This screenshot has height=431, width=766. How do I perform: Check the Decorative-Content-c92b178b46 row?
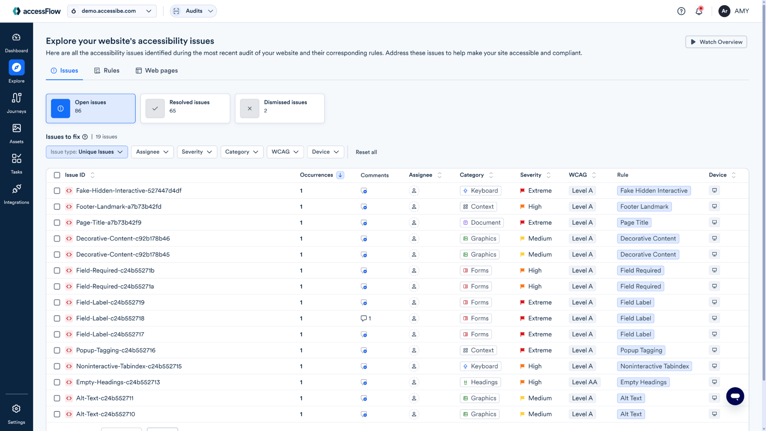pyautogui.click(x=57, y=239)
